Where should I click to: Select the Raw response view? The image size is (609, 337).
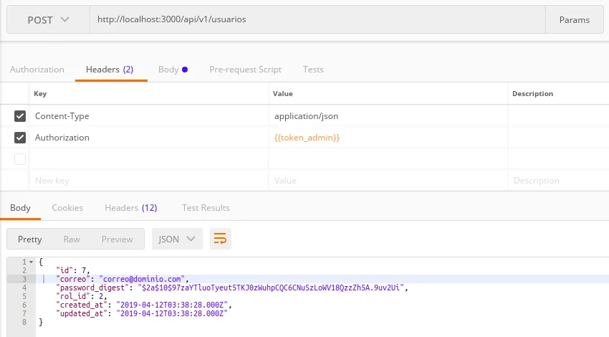point(72,239)
